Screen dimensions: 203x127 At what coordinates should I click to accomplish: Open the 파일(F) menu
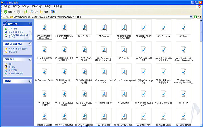coord(7,6)
